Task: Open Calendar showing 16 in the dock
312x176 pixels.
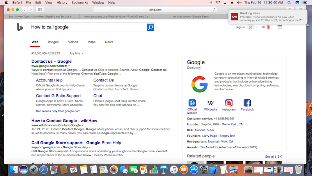Action: click(74, 170)
